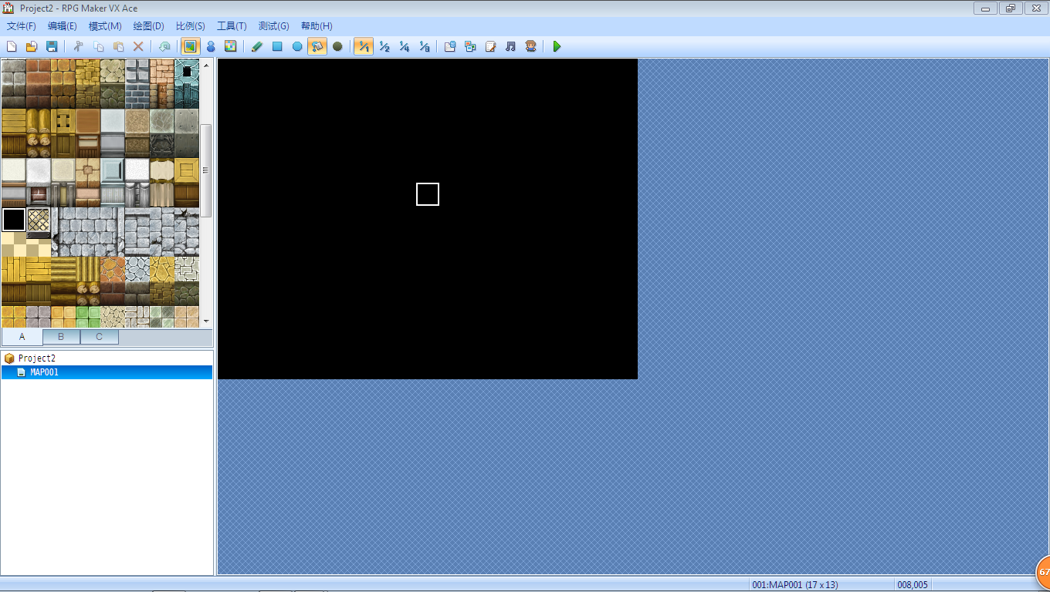Open the Character Generator icon
The image size is (1050, 592).
pos(530,46)
